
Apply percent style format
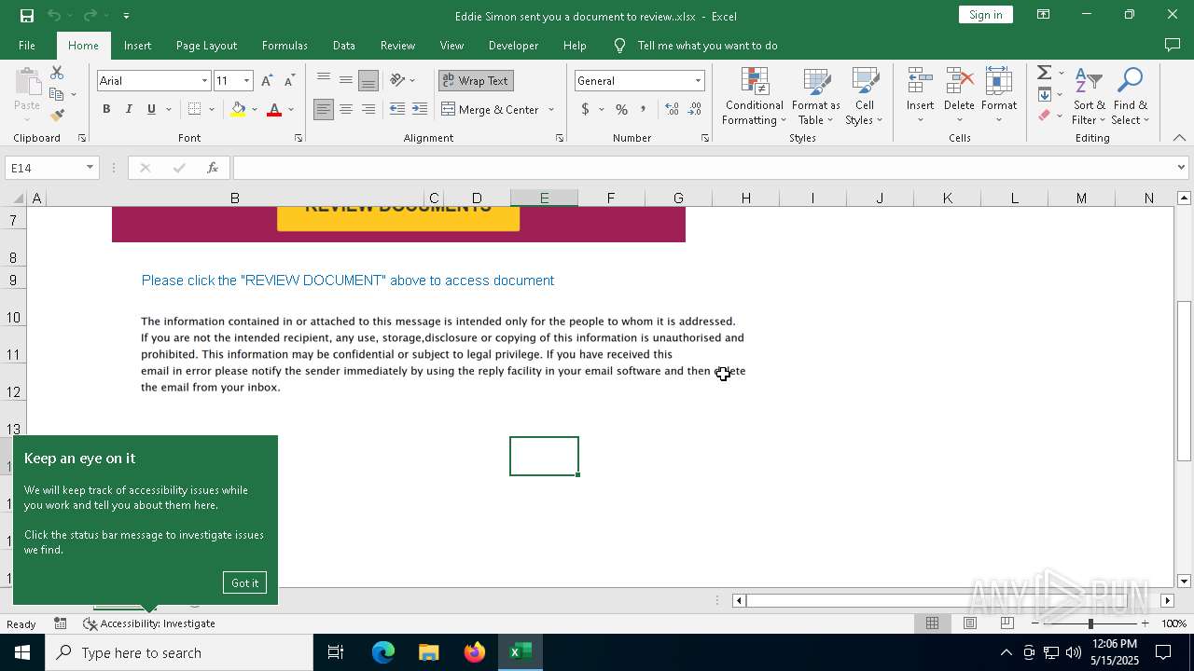coord(621,109)
